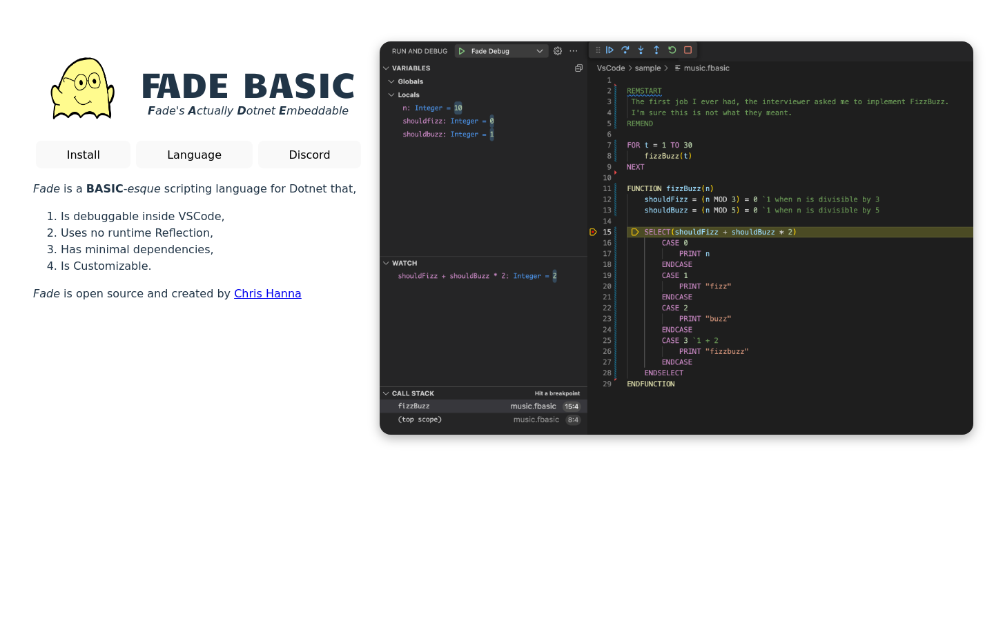
Task: Click 'FOR t = 1 TO 30' code line
Action: (659, 145)
